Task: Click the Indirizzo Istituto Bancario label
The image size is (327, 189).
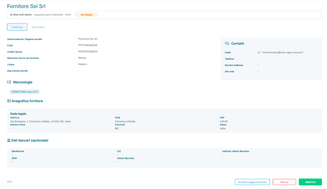Action: 236,151
